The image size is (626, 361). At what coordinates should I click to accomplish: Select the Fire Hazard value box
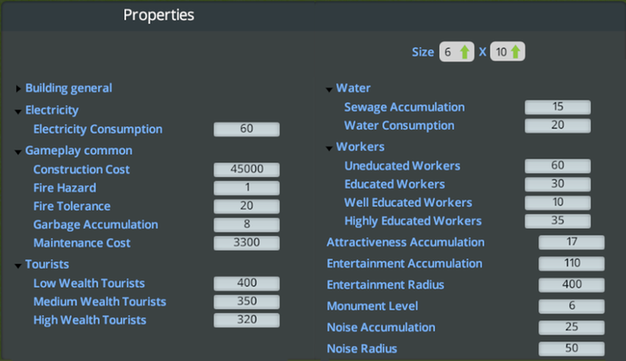click(x=246, y=188)
